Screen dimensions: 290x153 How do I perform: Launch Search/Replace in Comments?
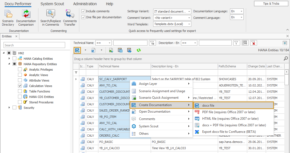[50, 18]
